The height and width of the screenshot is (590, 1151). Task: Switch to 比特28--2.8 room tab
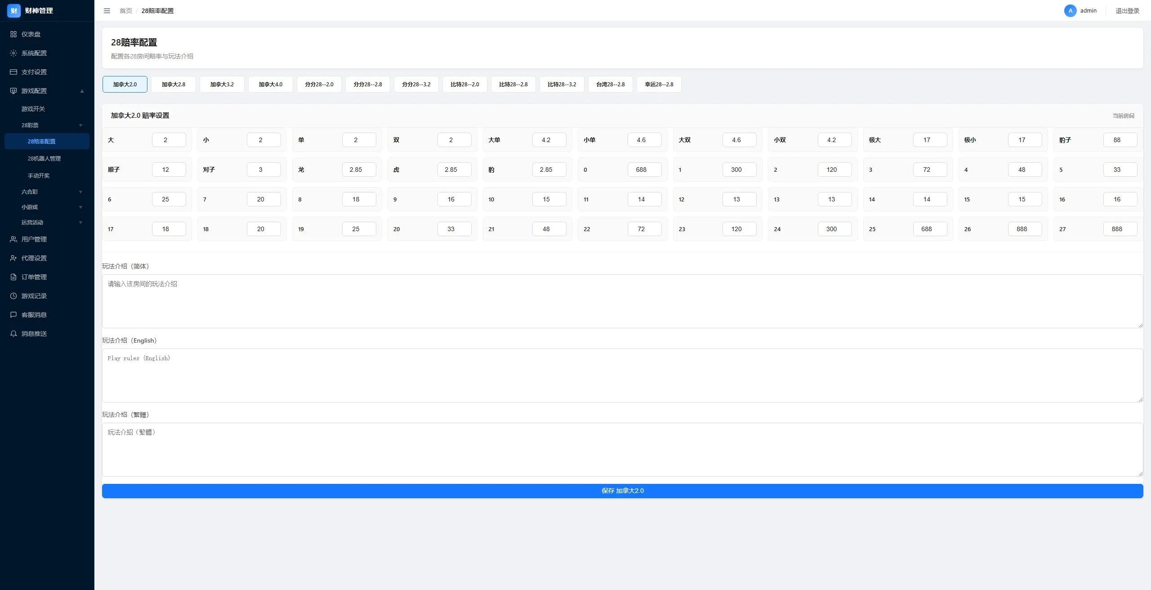[x=513, y=85]
